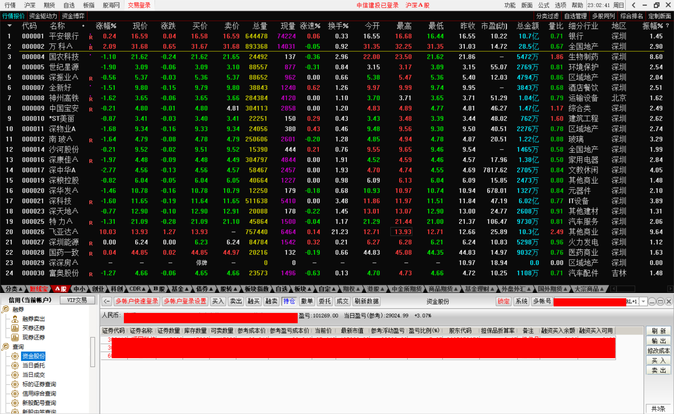Select the 科创 market tab
674x414 pixels.
(117, 289)
